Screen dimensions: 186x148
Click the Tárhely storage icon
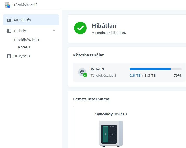coord(9,31)
